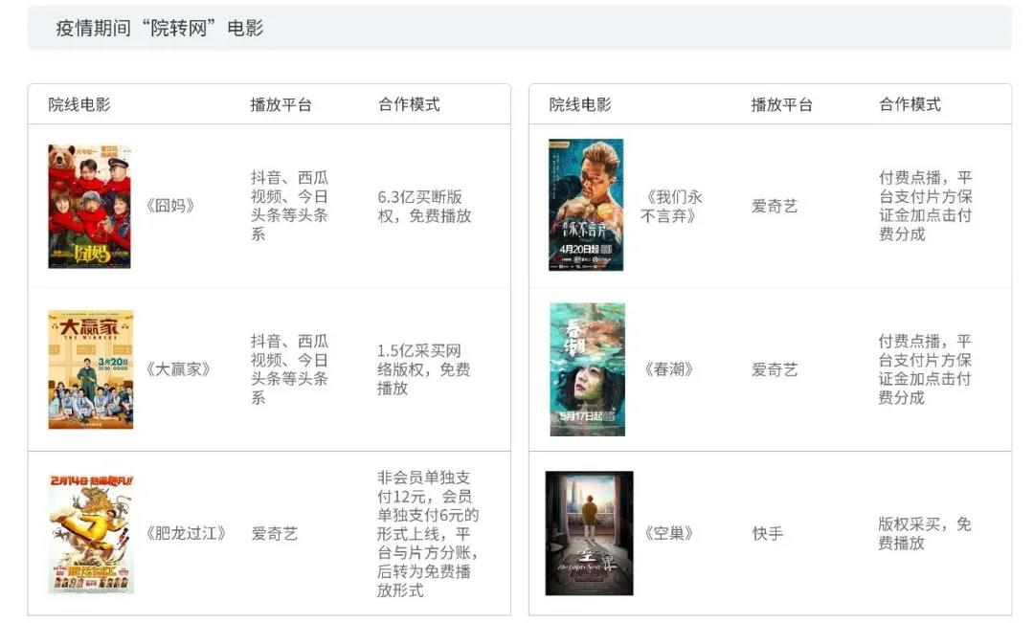Viewport: 1034px width, 623px height.
Task: Click the 《我们永不言弃》 boxing poster
Action: point(586,205)
